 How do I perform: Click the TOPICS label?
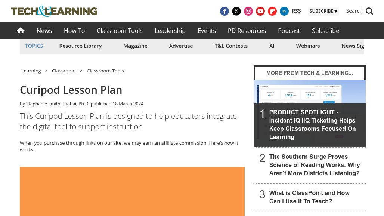click(34, 46)
